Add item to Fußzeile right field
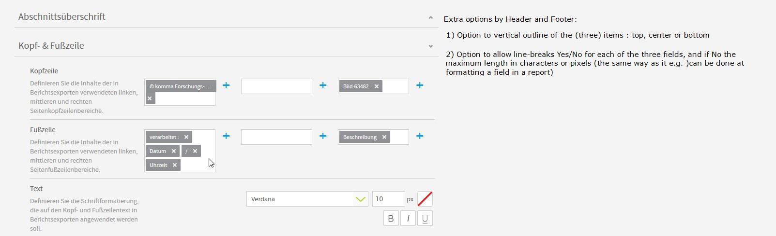This screenshot has height=236, width=776. [420, 136]
